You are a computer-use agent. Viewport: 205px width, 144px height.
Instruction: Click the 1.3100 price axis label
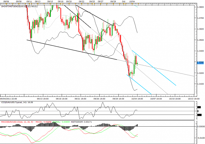coord(201,84)
